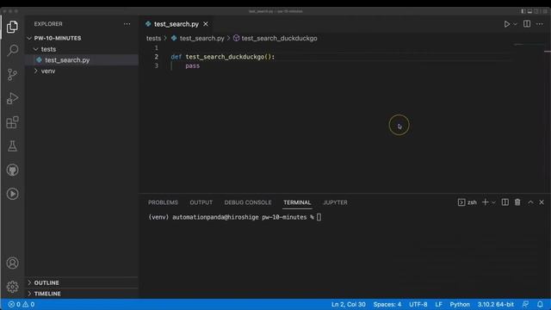The height and width of the screenshot is (310, 551).
Task: Change indentation via Spaces: 4
Action: coord(387,304)
